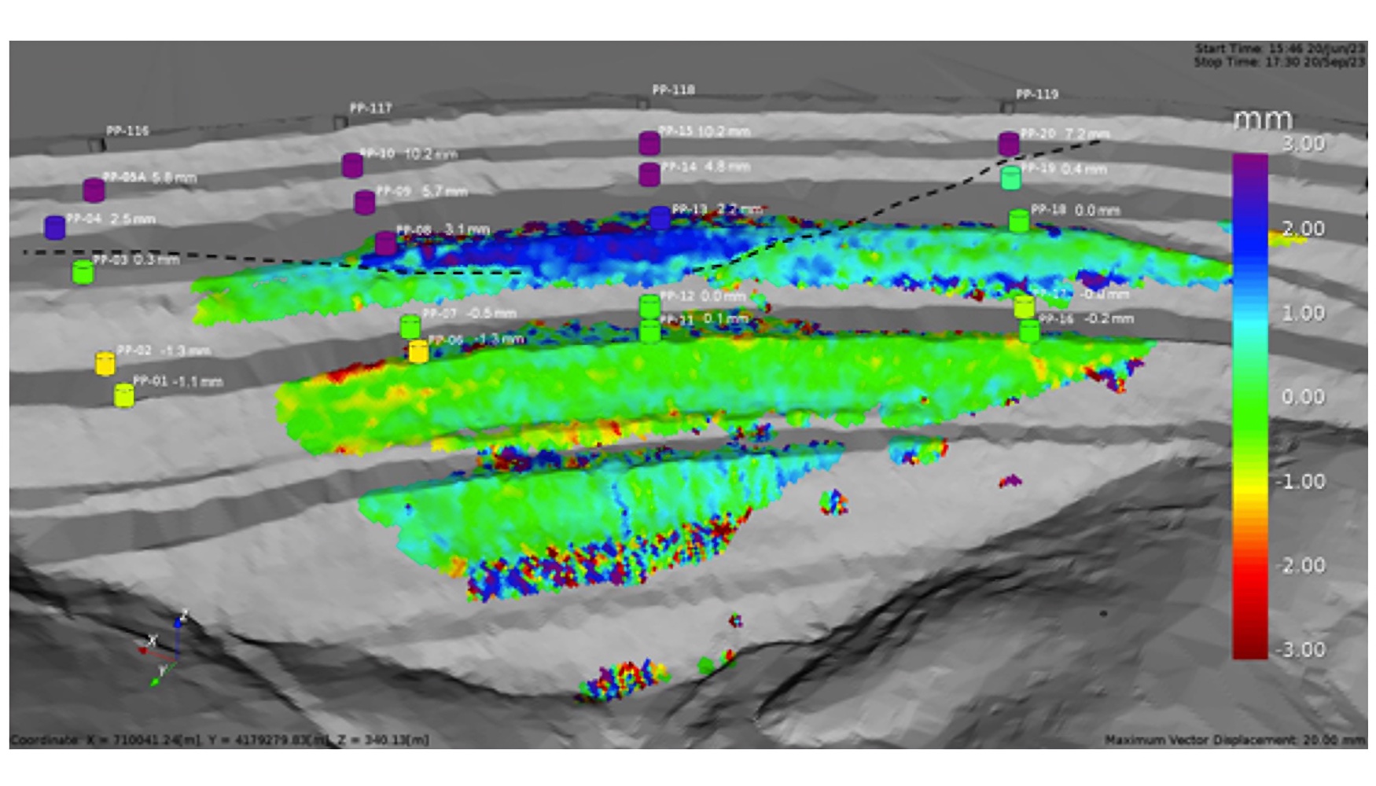Click the PP-09 5.7 mm label
The image size is (1376, 786).
click(421, 191)
